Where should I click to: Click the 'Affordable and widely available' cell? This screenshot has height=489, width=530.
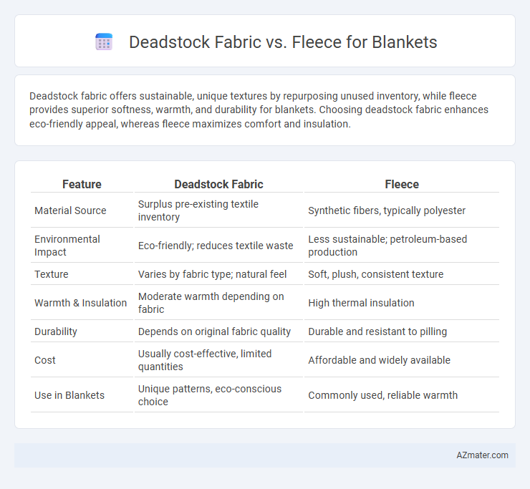pyautogui.click(x=402, y=360)
